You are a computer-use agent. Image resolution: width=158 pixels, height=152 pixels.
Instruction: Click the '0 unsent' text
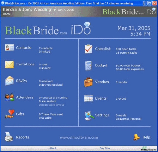click(x=45, y=68)
